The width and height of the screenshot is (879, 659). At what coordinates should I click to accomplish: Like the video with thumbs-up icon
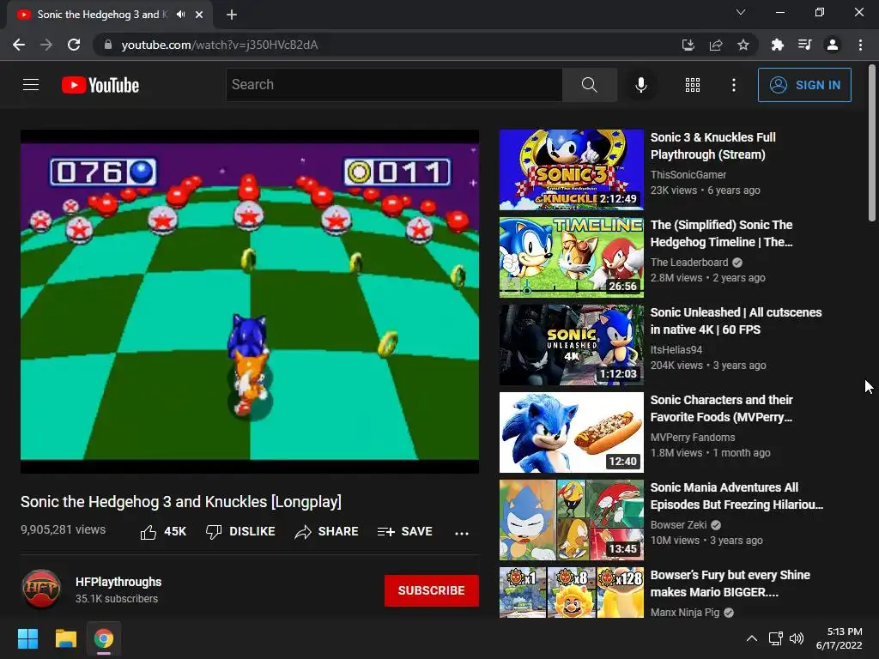[149, 532]
